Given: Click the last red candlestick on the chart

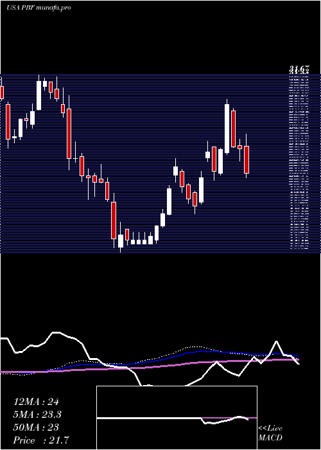Looking at the screenshot, I should pos(247,159).
